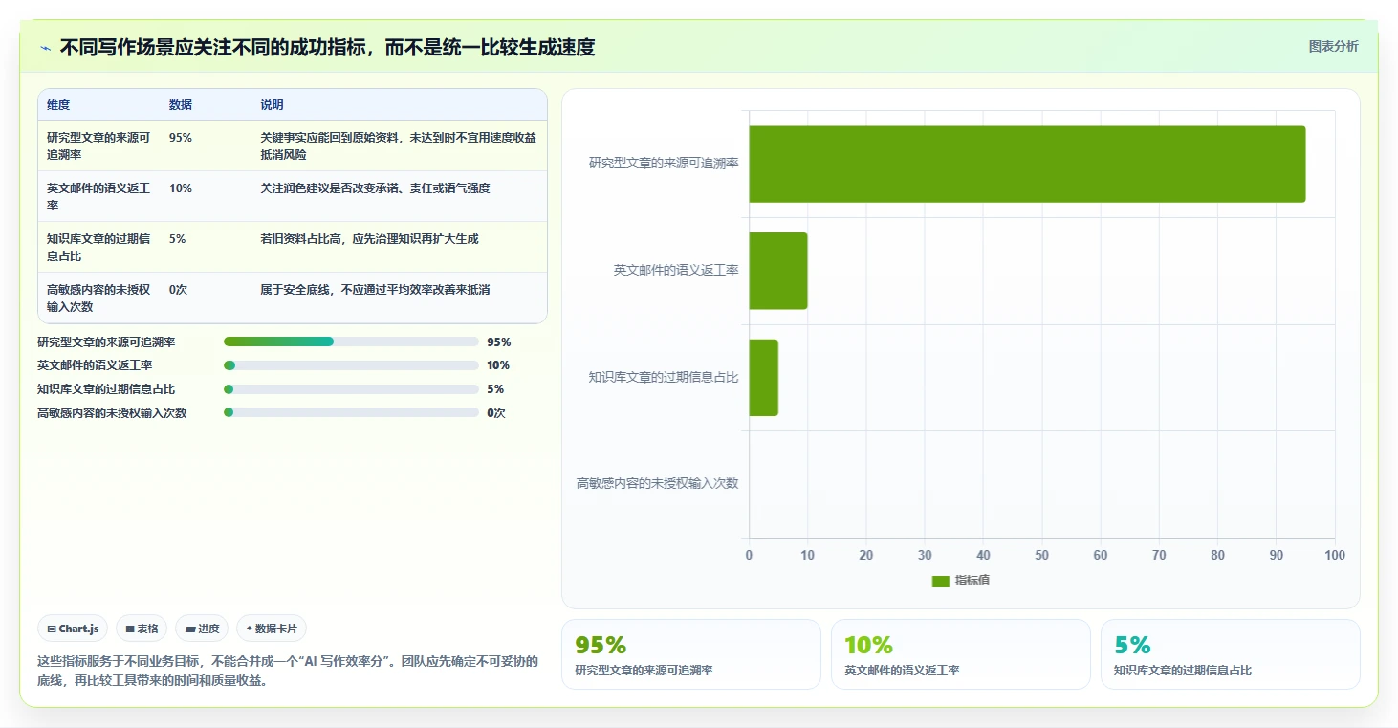Click chart axis label 英文邮件的语义返工率
Viewport: 1398px width, 728px height.
click(x=676, y=271)
